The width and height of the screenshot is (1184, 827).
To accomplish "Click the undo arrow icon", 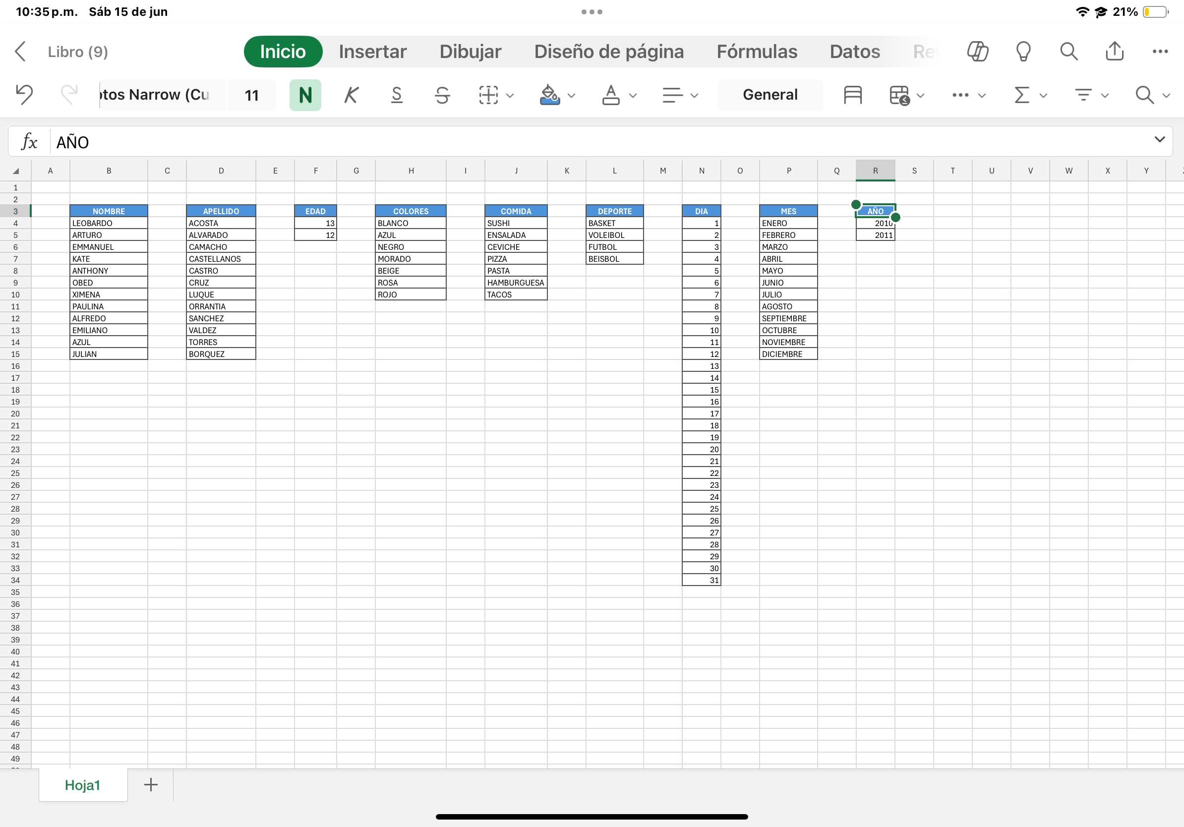I will [x=24, y=95].
